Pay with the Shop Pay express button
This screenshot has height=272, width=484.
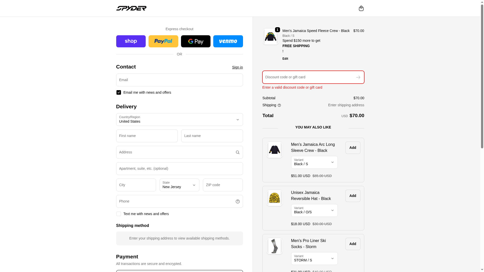coord(131,41)
